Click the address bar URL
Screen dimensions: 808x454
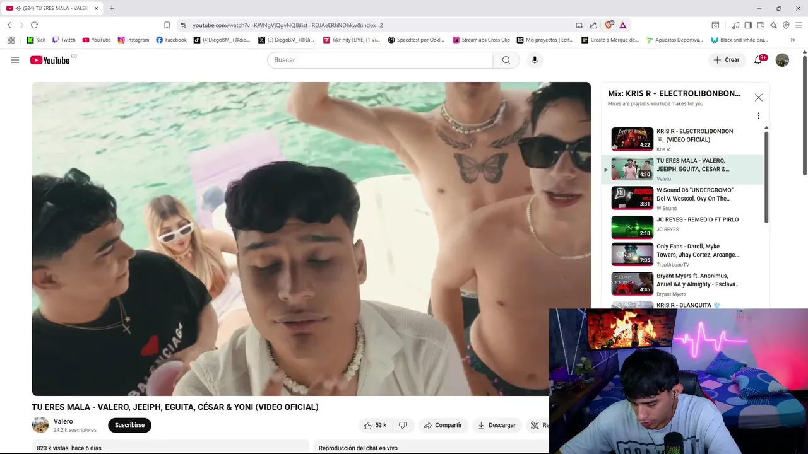[x=288, y=25]
